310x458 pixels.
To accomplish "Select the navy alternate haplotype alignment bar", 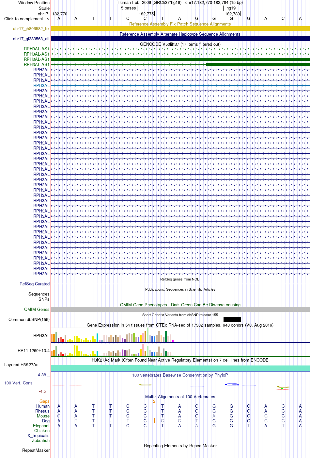I will (180, 39).
